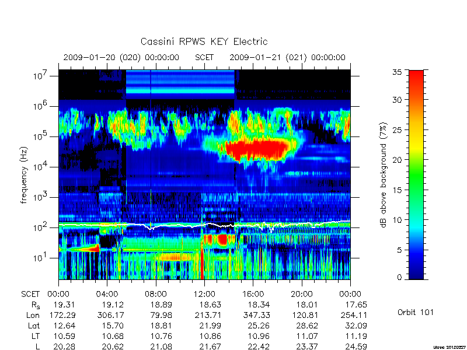Click the 'Rs' row label
This screenshot has width=467, height=350.
pyautogui.click(x=36, y=305)
